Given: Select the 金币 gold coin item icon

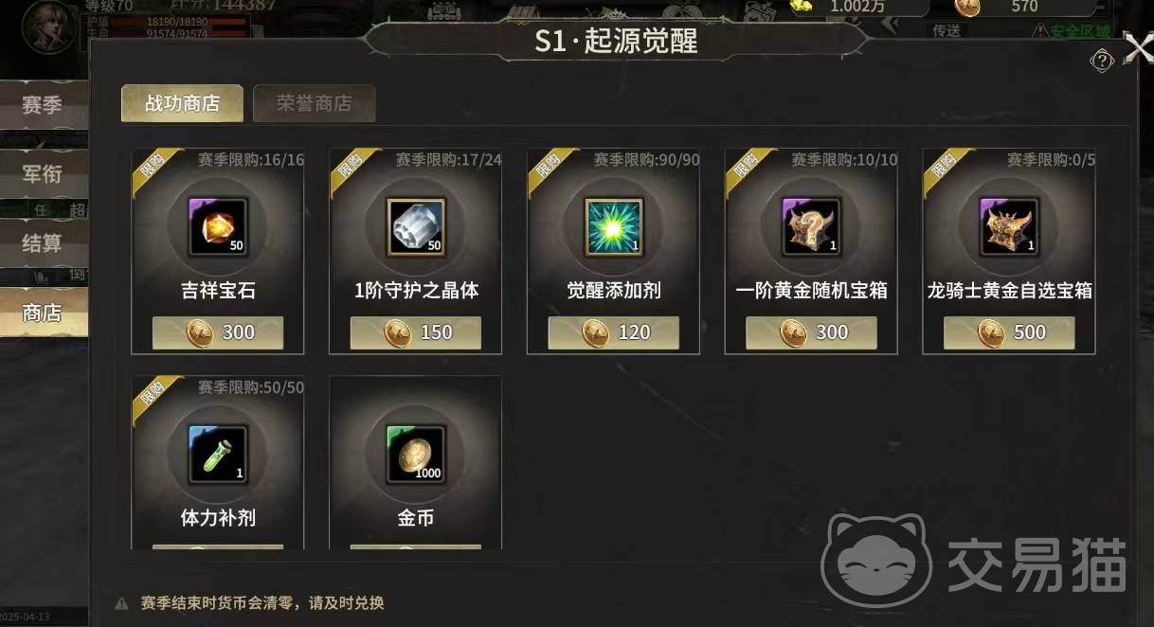Looking at the screenshot, I should (x=416, y=455).
